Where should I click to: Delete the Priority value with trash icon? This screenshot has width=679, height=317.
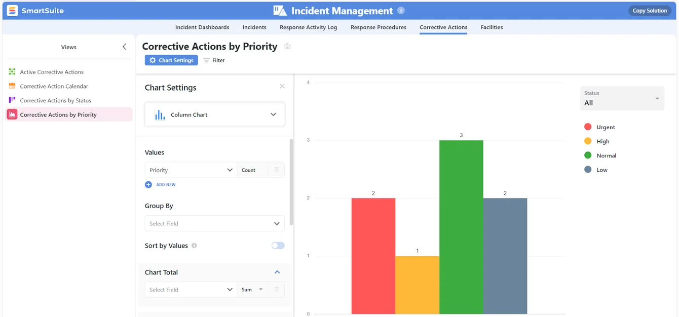pos(277,170)
